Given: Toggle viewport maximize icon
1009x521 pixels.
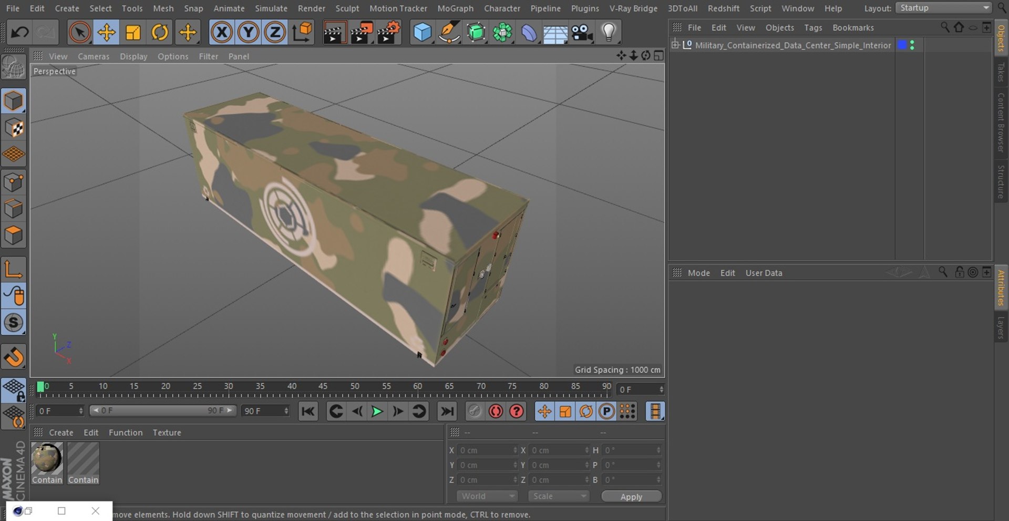Looking at the screenshot, I should (658, 56).
